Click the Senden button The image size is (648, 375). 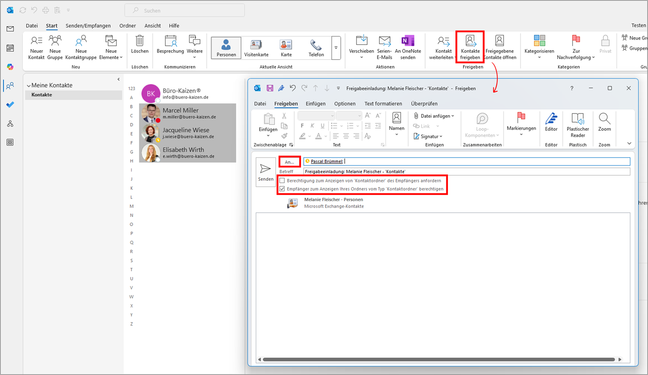pos(266,172)
